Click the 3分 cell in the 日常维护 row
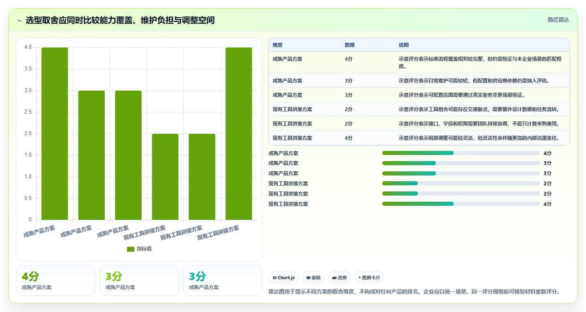Screen dimensions: 586x312 (x=348, y=81)
